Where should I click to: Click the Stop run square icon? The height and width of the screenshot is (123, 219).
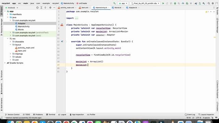click(x=191, y=3)
